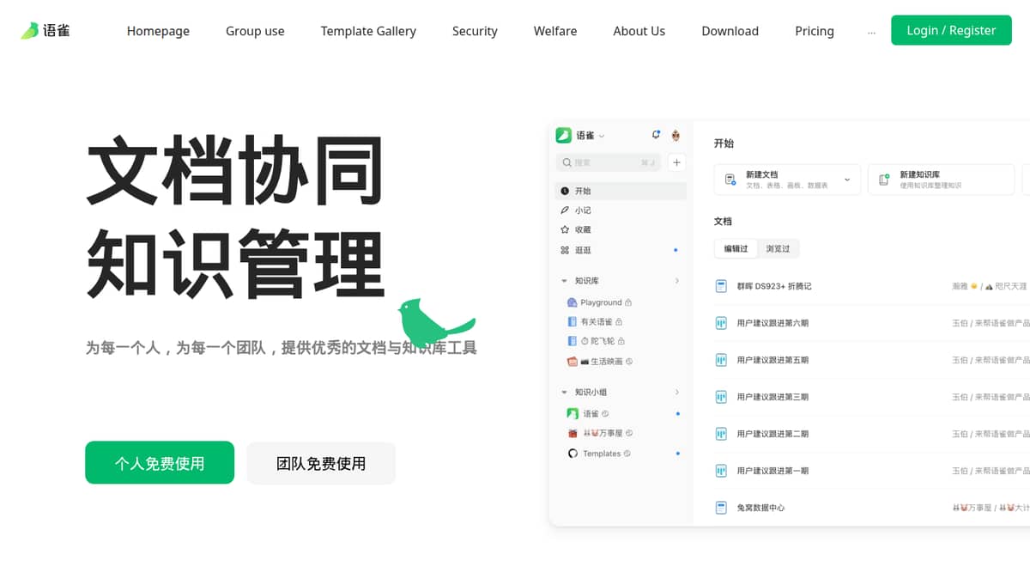This screenshot has width=1030, height=579.
Task: Open the Homepage nav item
Action: click(158, 31)
